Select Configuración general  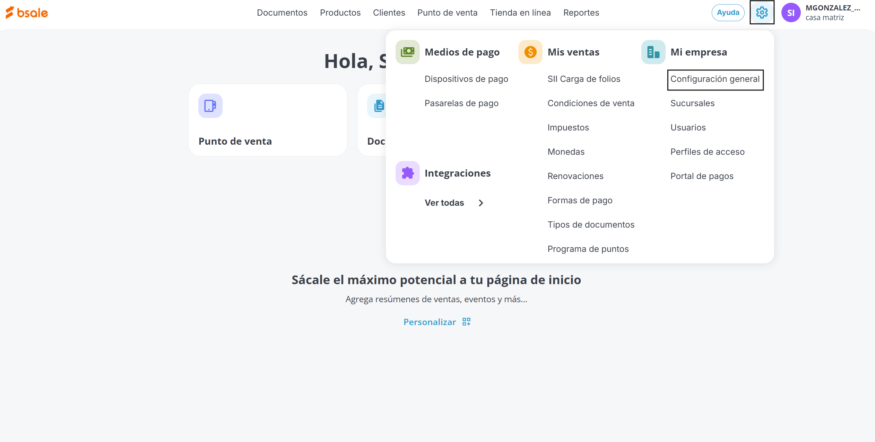pos(715,79)
